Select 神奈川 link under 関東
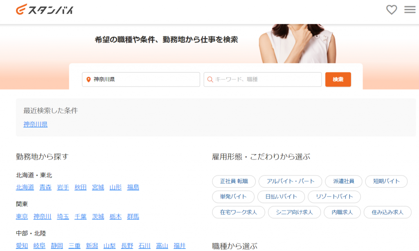The height and width of the screenshot is (251, 419). tap(43, 217)
